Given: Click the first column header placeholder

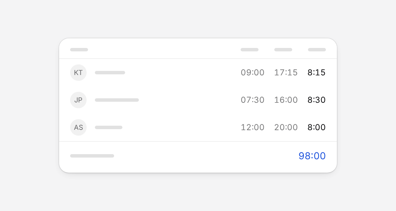Looking at the screenshot, I should (x=79, y=50).
